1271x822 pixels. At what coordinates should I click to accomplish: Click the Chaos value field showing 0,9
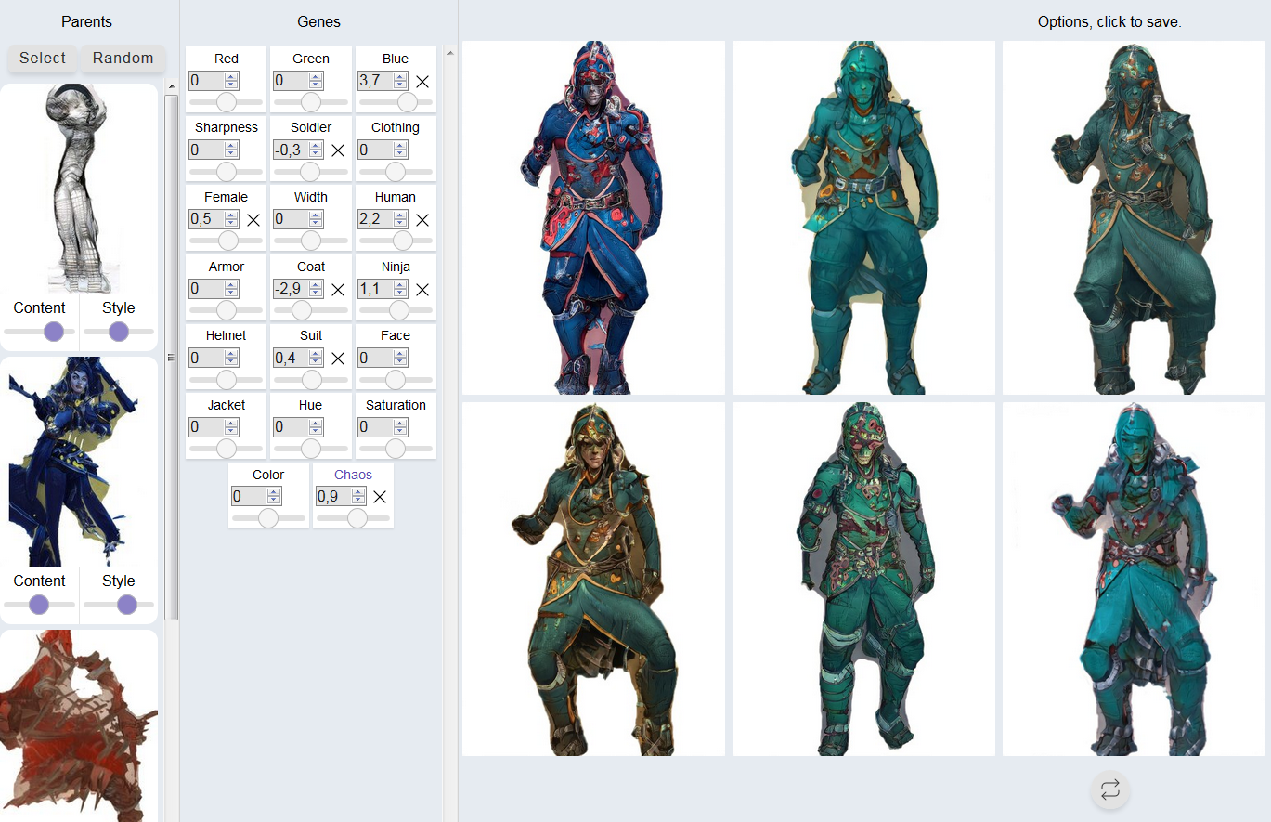tap(340, 497)
